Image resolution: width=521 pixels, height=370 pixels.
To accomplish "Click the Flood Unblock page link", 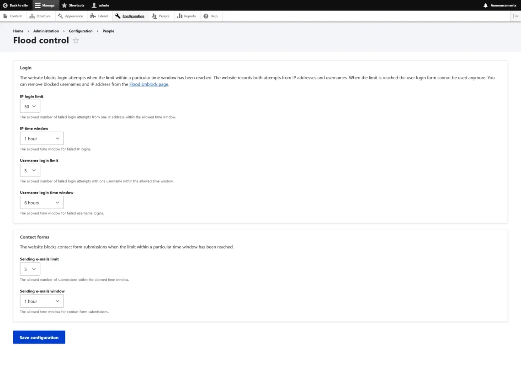I will click(x=149, y=85).
